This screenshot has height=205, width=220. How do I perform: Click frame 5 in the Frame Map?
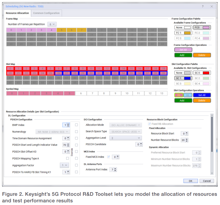61,30
